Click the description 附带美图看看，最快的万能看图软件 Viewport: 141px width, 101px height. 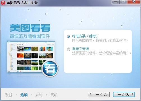(x=100, y=40)
